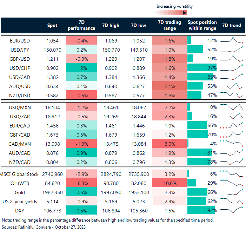Click the EUR/USD 7D trend sparkline
Screen dimensions: 246x230
pyautogui.click(x=231, y=40)
